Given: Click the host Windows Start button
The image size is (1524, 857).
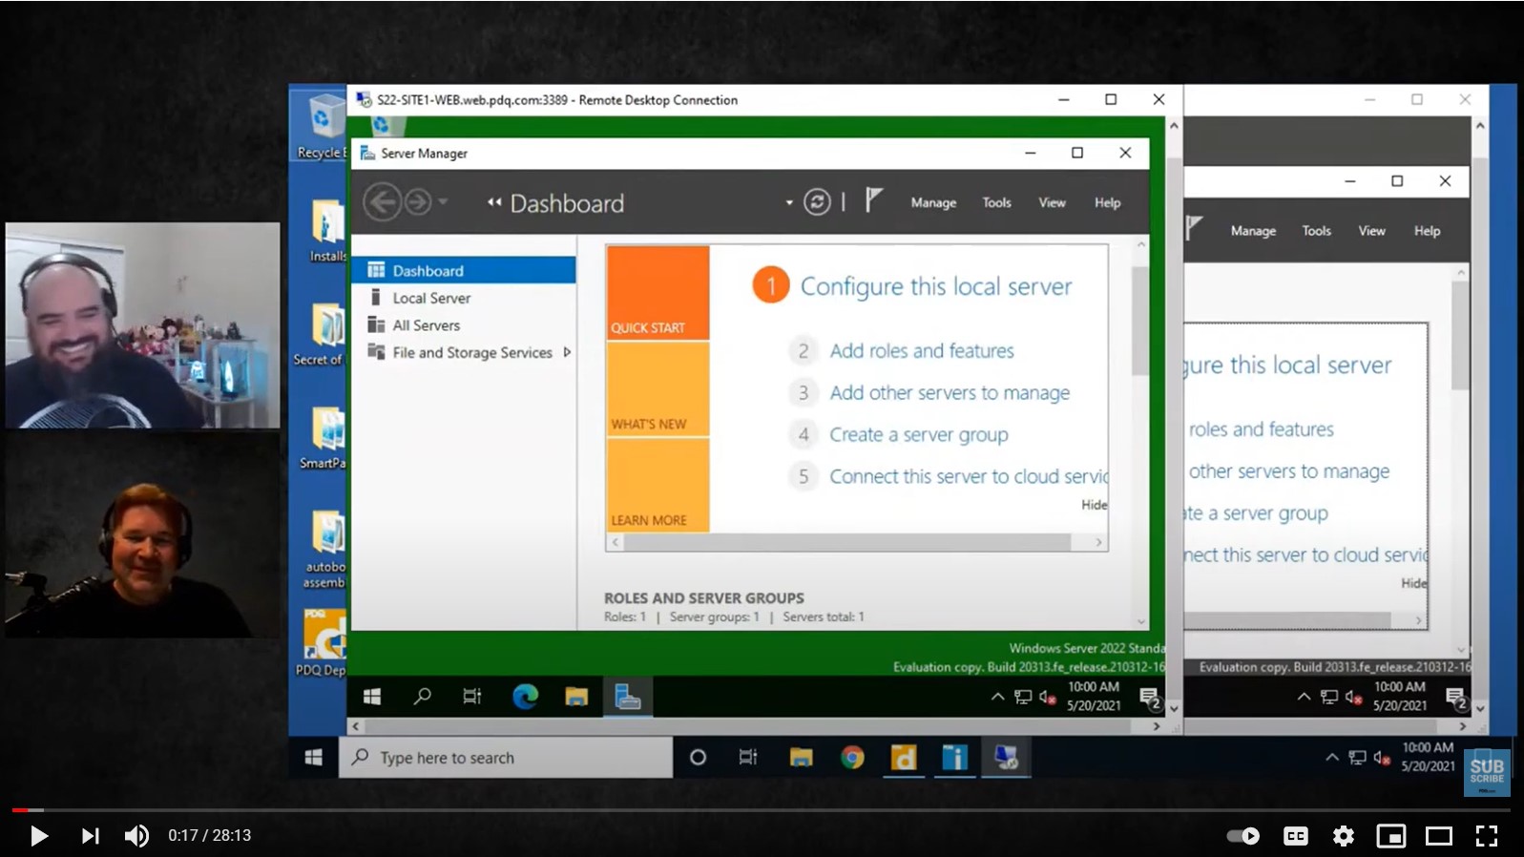Looking at the screenshot, I should pos(313,758).
